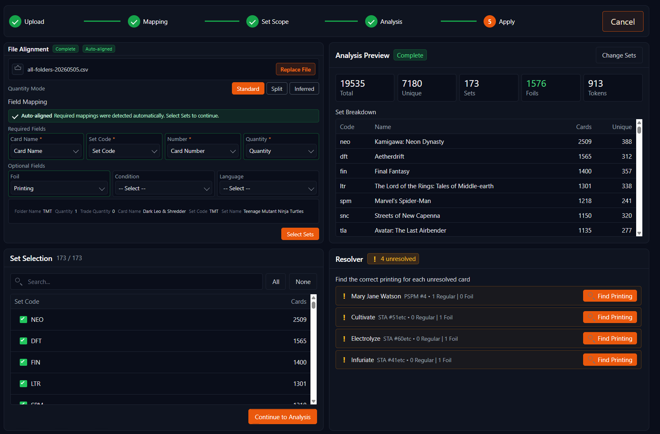
Task: Click the Streets of New Capenna row
Action: pyautogui.click(x=486, y=215)
